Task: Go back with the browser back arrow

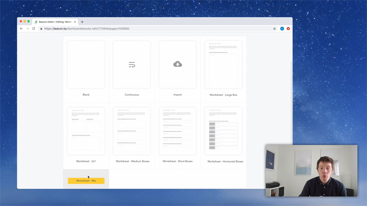Action: pos(21,29)
